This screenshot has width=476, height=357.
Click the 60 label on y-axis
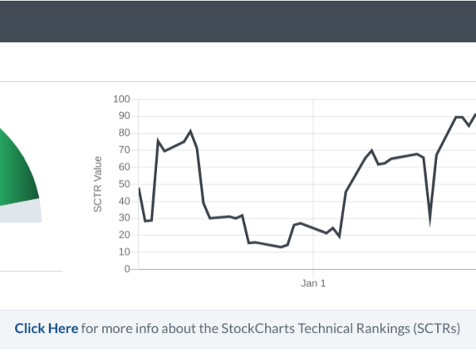pos(123,167)
